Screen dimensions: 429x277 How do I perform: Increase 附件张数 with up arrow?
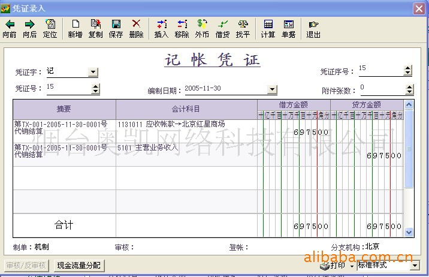409,88
